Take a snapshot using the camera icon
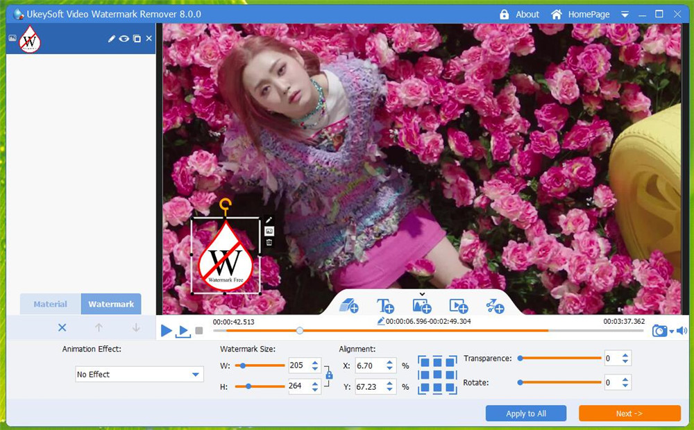Image resolution: width=694 pixels, height=430 pixels. point(659,331)
